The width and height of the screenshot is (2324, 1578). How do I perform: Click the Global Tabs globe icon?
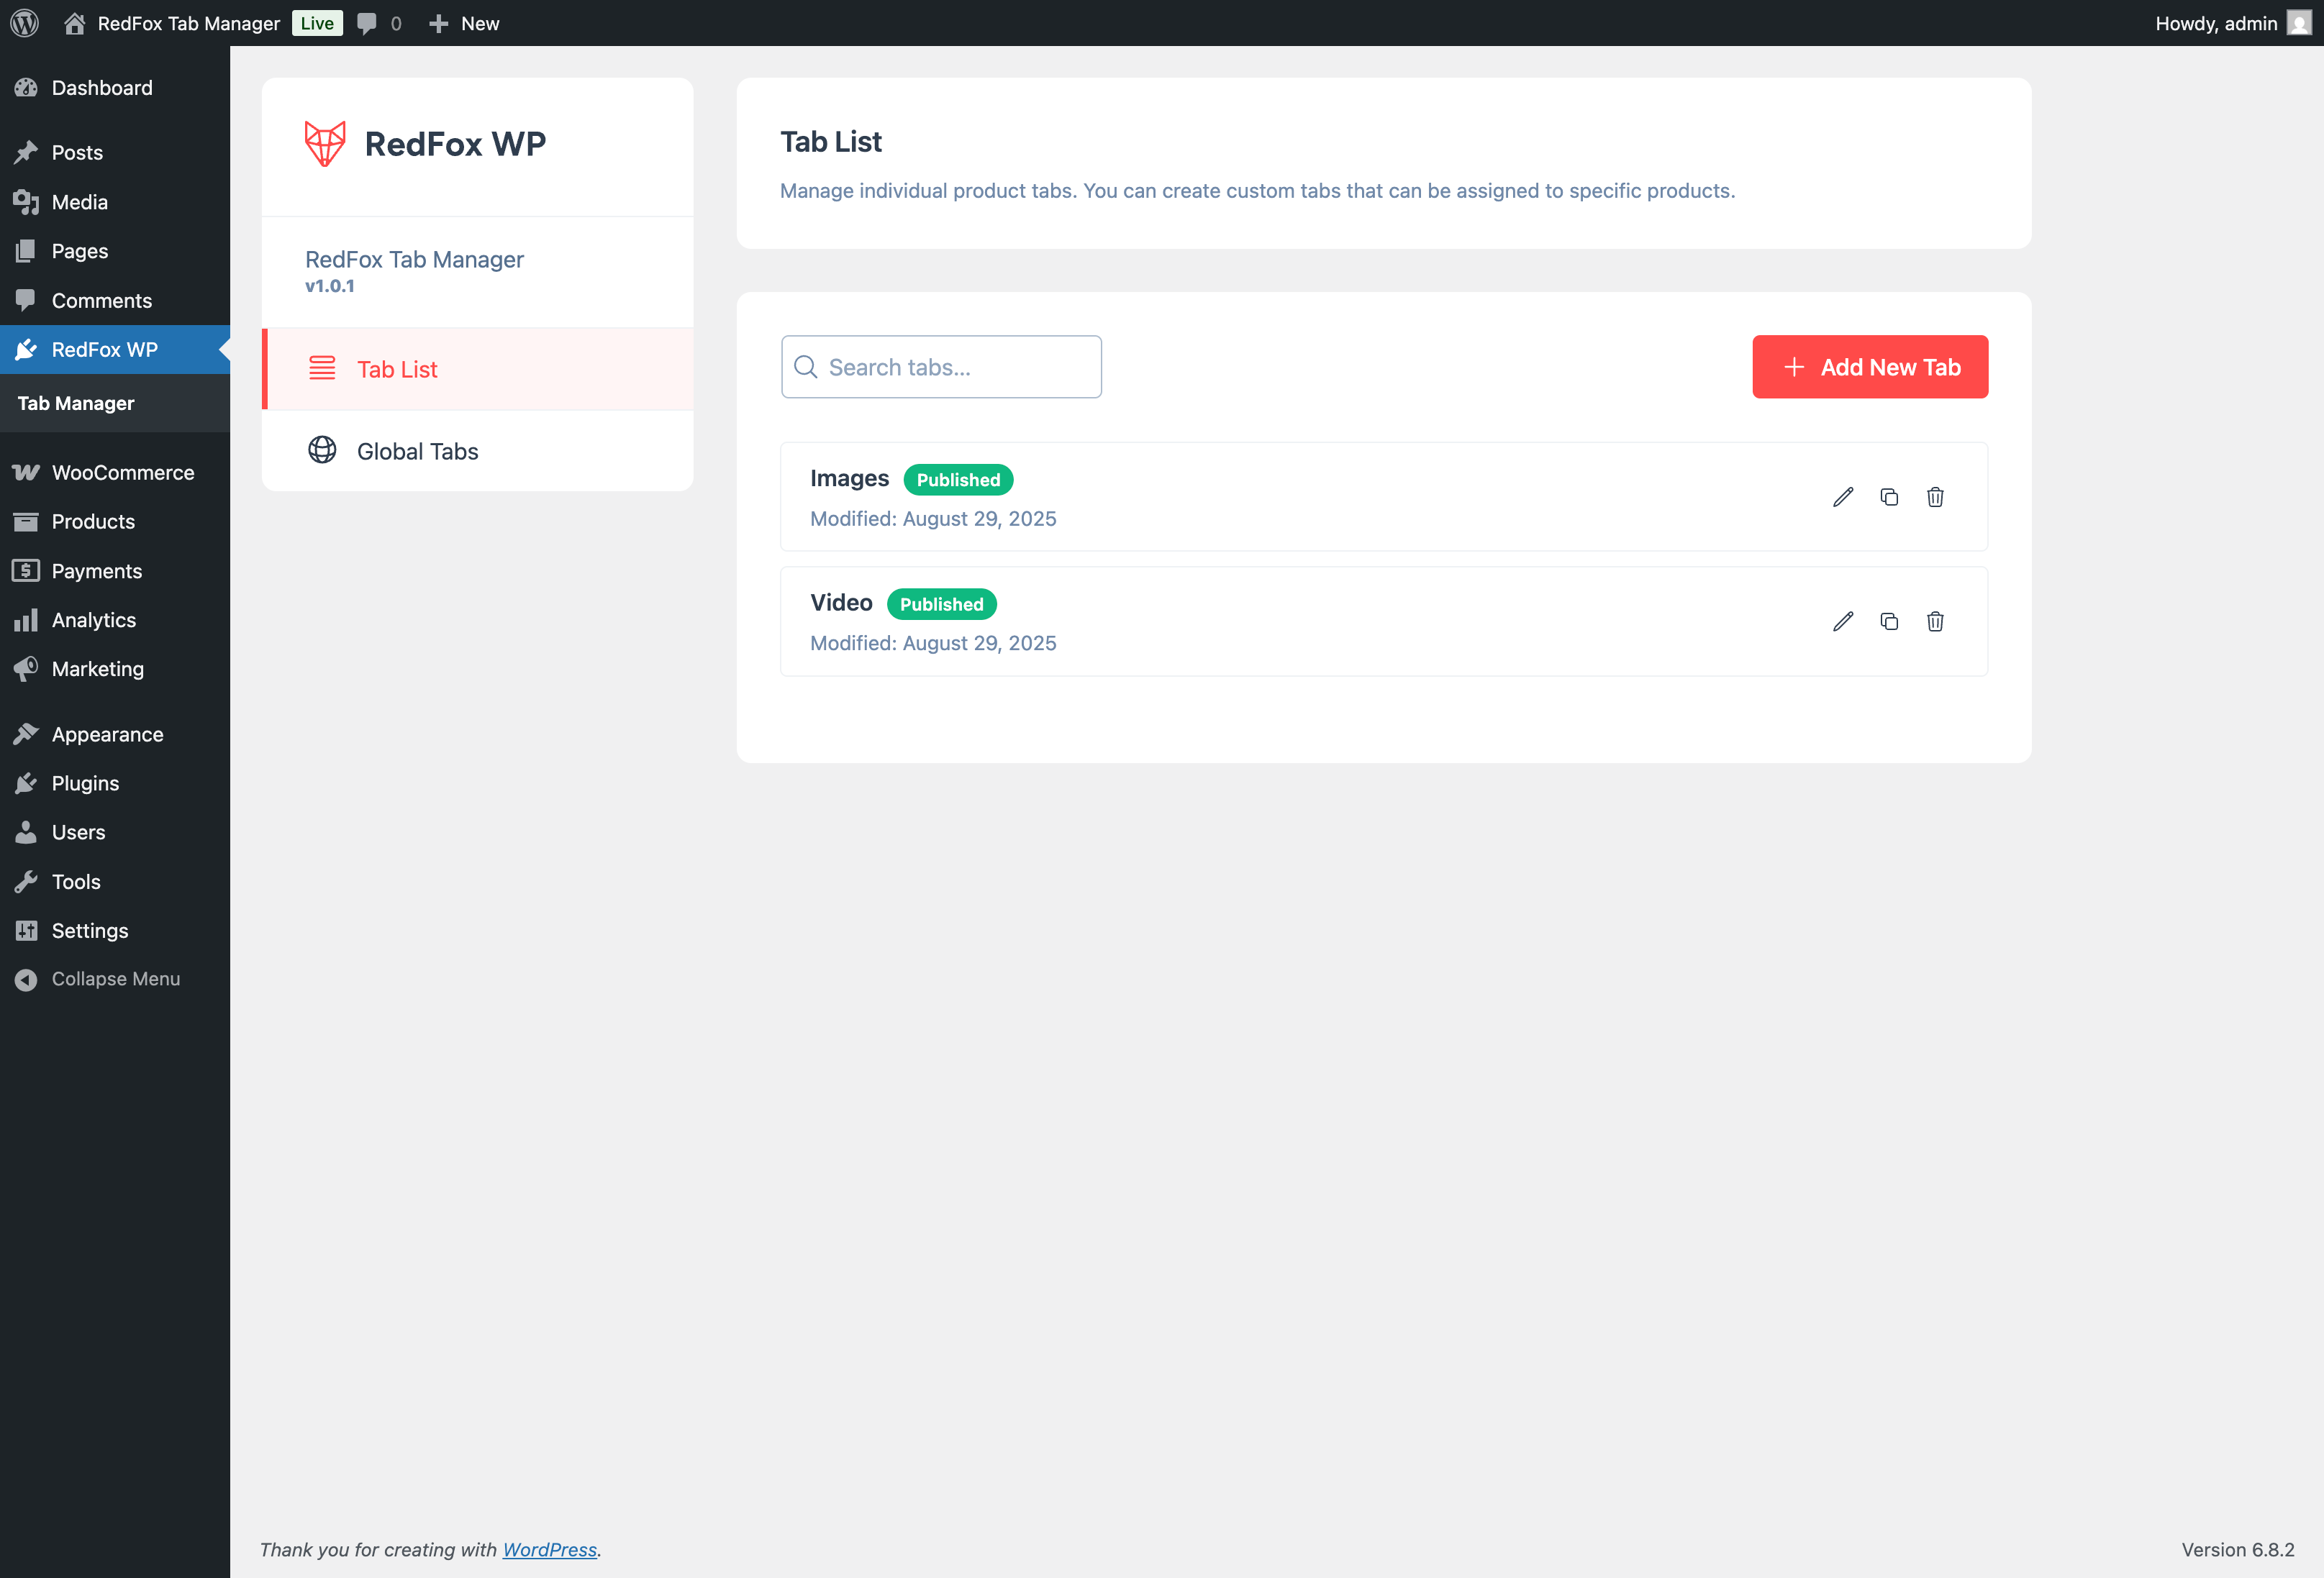point(322,450)
